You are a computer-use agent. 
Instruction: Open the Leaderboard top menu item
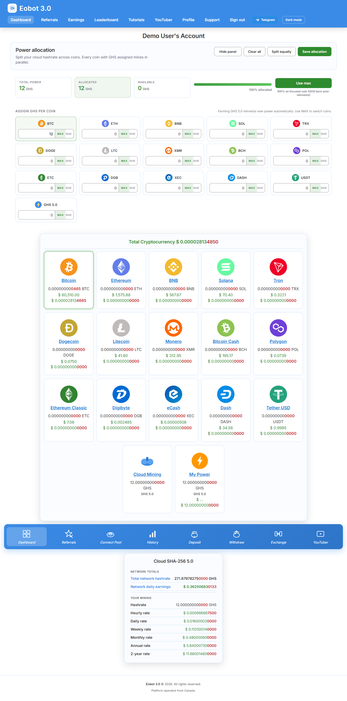click(x=106, y=20)
